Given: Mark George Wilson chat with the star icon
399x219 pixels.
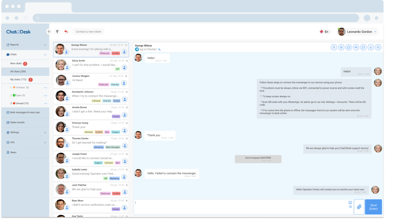Looking at the screenshot, I should pyautogui.click(x=341, y=47).
